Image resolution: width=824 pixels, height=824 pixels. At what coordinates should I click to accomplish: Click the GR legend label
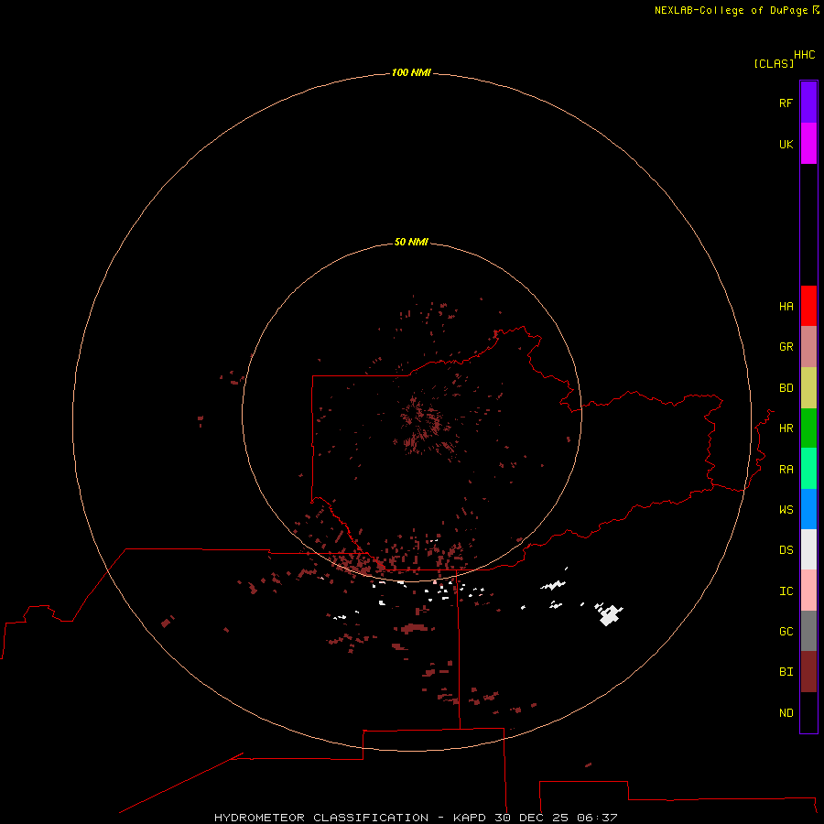coord(786,347)
